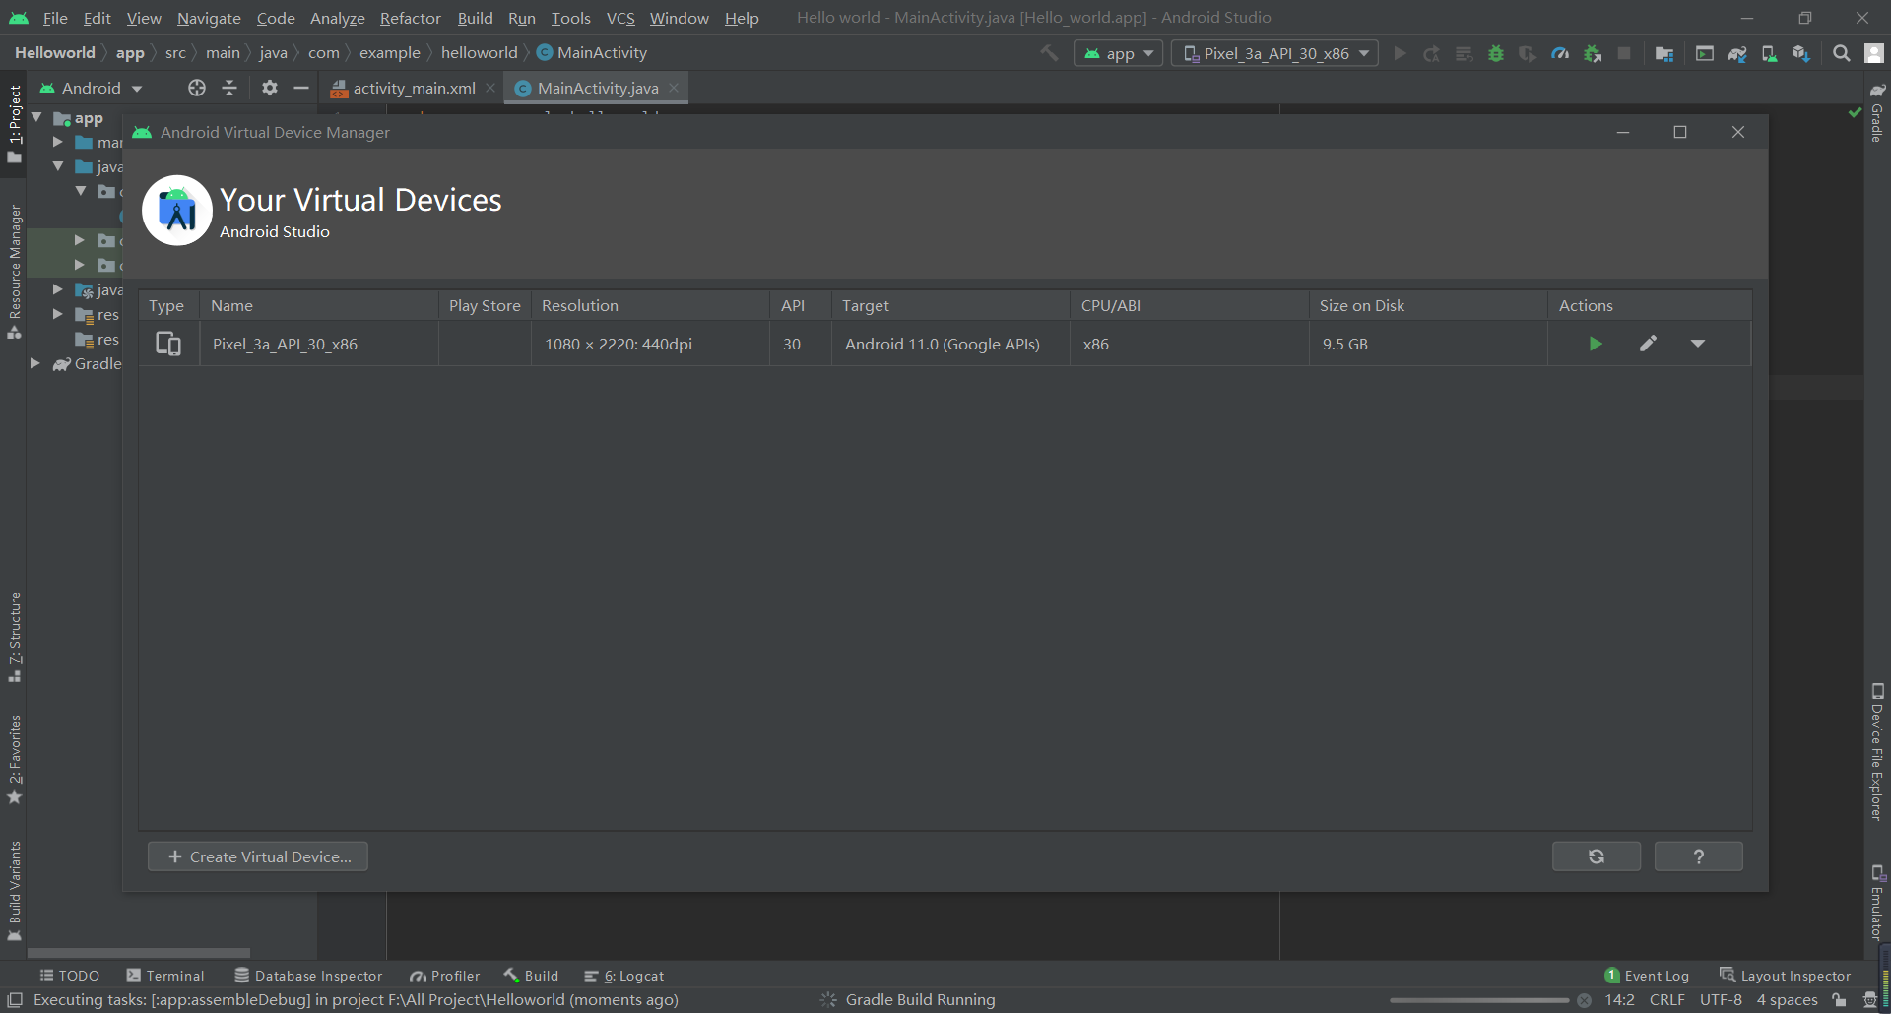1891x1014 pixels.
Task: Open the VCS menu
Action: (x=620, y=18)
